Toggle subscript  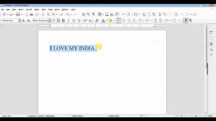pos(90,21)
